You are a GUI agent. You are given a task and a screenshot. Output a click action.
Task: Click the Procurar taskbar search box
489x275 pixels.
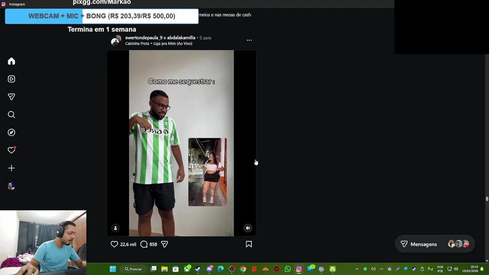coord(134,269)
